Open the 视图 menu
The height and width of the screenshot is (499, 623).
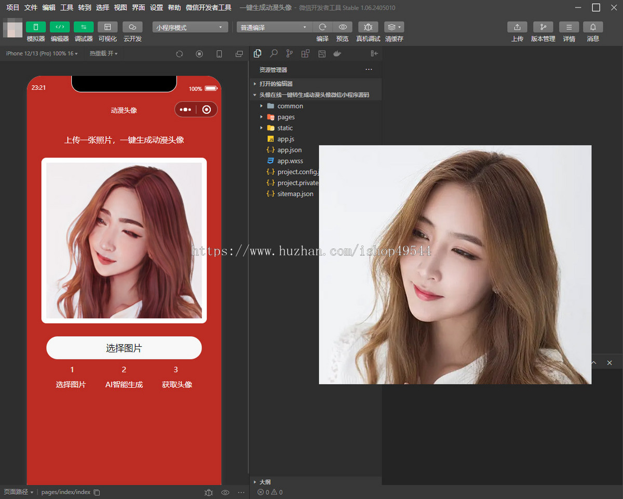[120, 8]
